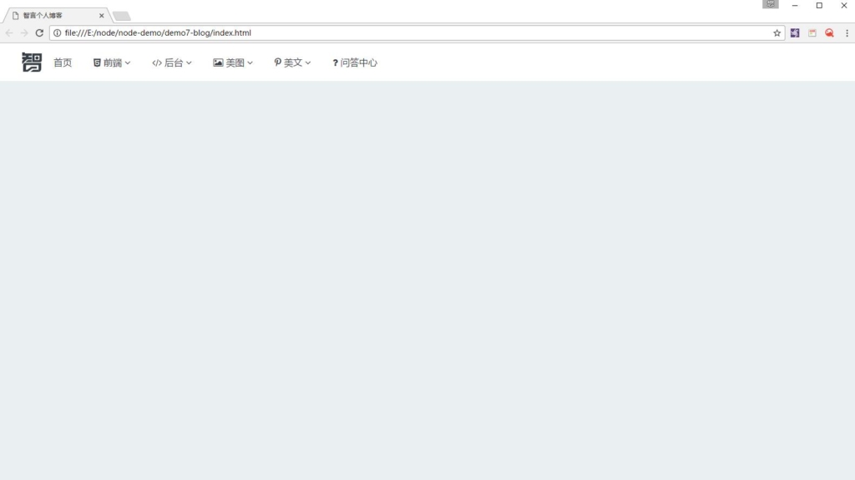Open a new tab button

point(121,17)
